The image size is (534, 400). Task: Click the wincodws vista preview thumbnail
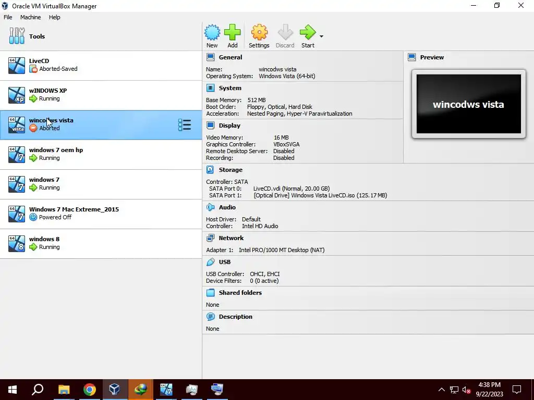[x=469, y=104]
